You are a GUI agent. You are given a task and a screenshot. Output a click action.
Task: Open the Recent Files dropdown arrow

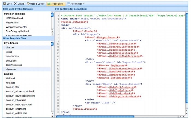[83, 4]
